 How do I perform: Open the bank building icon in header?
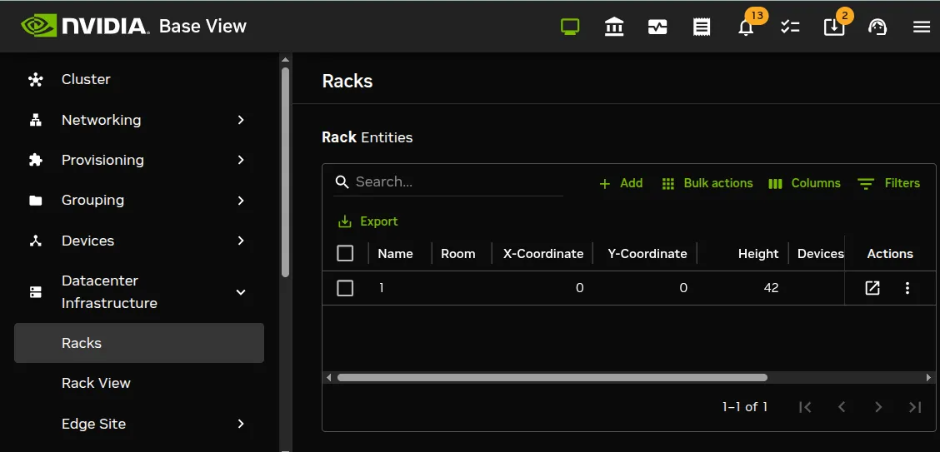pos(614,27)
